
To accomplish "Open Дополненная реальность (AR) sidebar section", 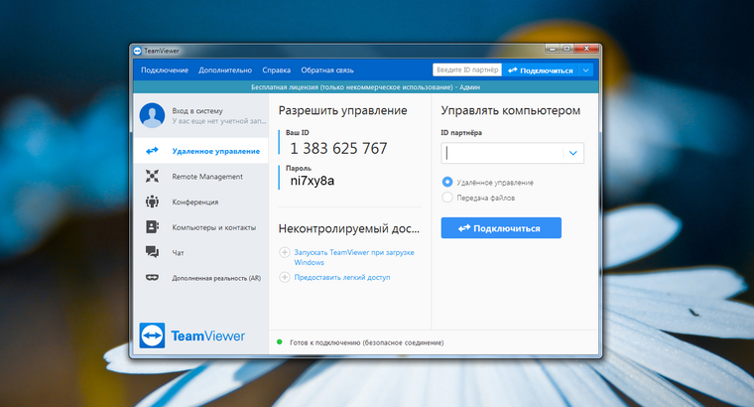I will tap(201, 278).
